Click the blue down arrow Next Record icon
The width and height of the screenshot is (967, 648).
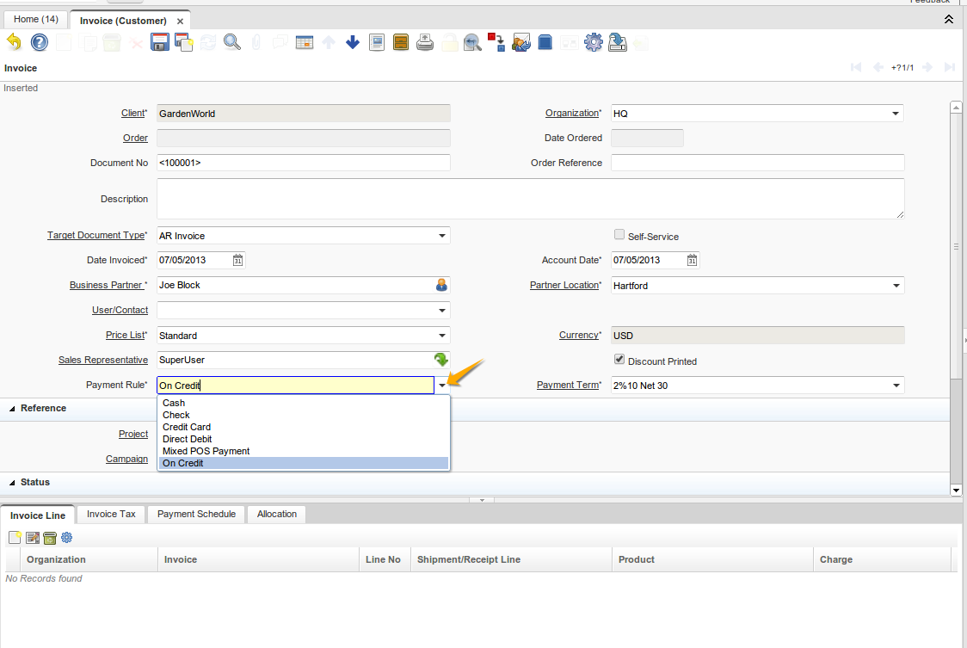click(x=353, y=42)
